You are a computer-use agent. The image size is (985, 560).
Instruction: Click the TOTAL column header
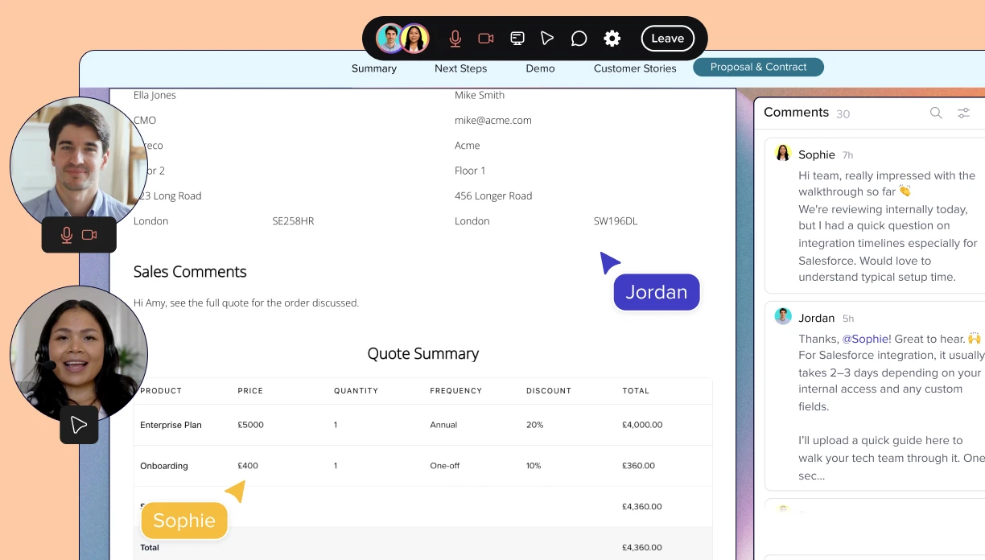[x=635, y=390]
